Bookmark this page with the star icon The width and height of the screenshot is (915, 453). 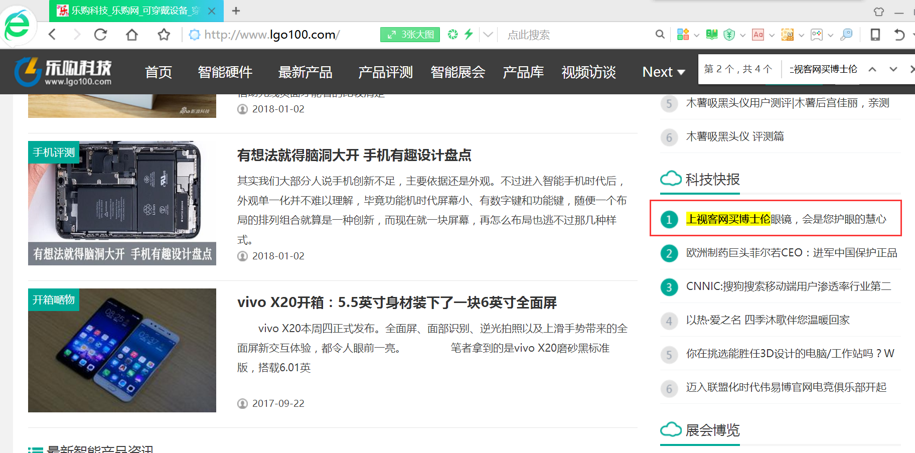[164, 35]
